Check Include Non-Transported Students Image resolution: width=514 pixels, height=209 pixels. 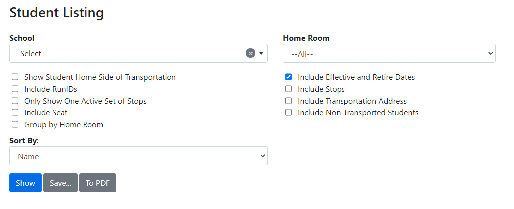click(x=289, y=113)
